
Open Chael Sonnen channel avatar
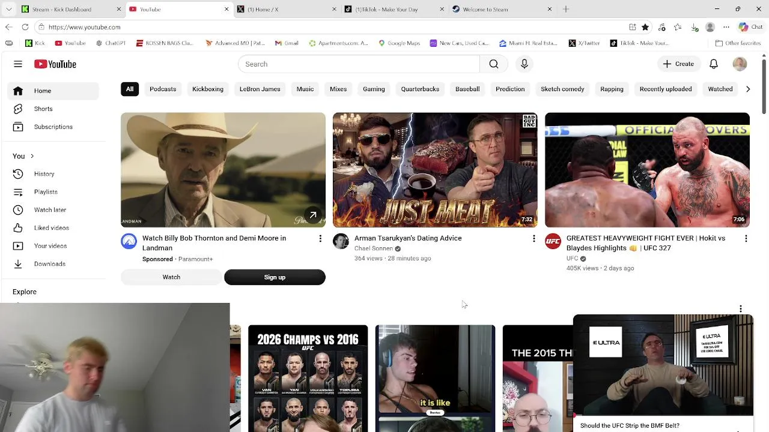click(x=341, y=241)
